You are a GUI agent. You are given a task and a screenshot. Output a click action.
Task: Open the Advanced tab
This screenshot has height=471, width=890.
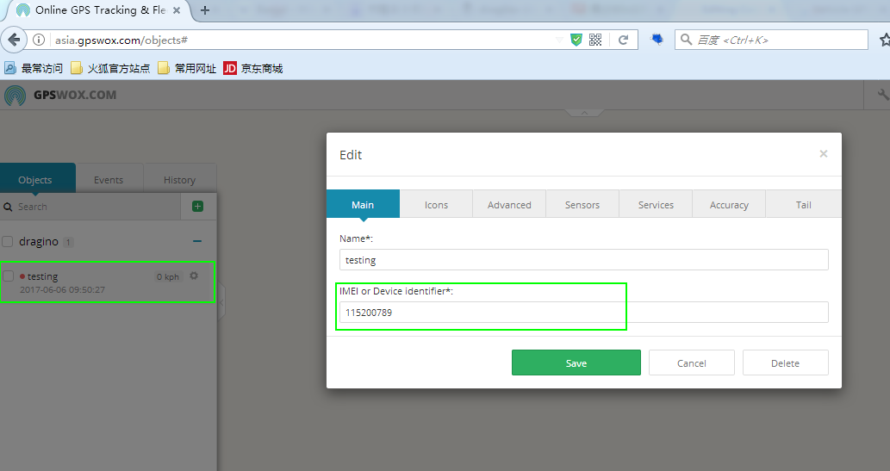click(x=509, y=205)
